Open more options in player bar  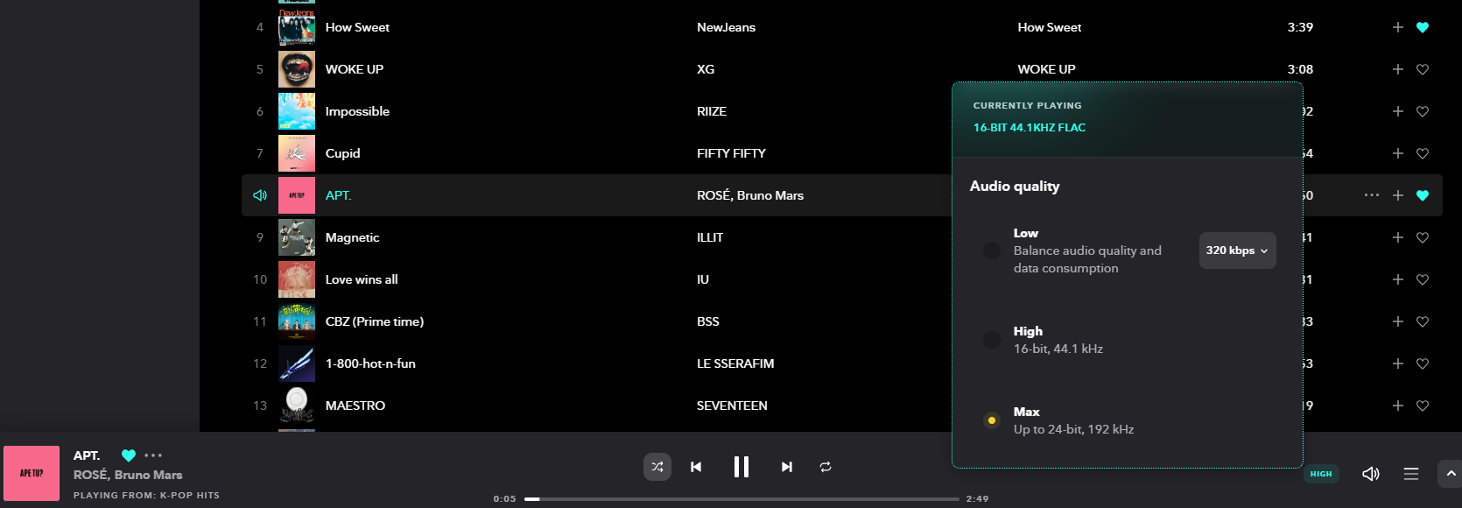tap(153, 455)
